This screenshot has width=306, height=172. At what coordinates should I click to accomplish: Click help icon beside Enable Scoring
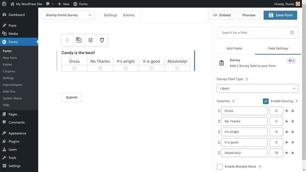[x=296, y=101]
